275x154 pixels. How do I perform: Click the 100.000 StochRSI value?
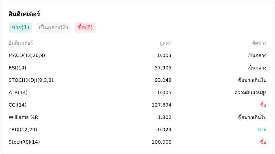click(162, 142)
